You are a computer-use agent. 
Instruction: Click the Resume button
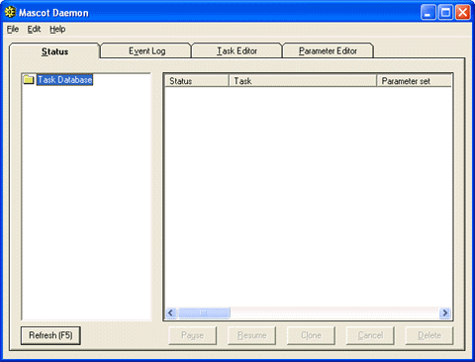(x=251, y=335)
